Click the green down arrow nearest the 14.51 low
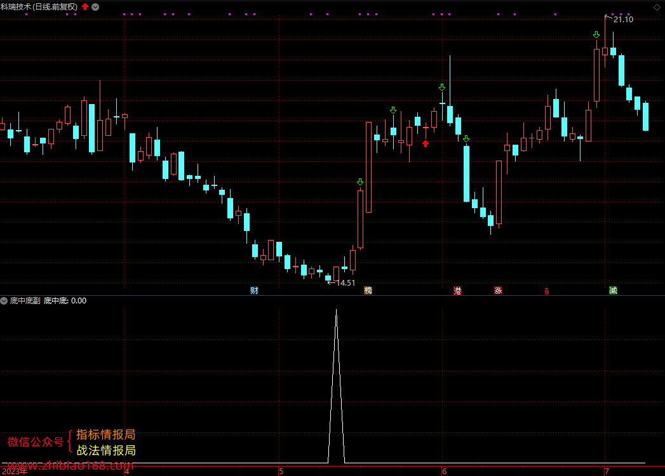The height and width of the screenshot is (476, 665). (360, 182)
